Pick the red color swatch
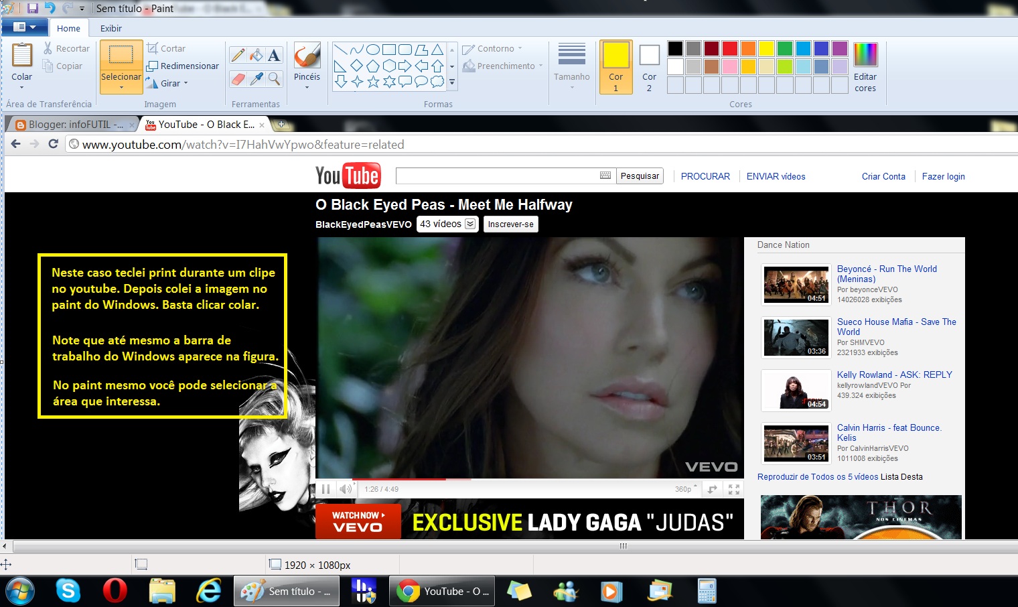The width and height of the screenshot is (1018, 607). (x=730, y=48)
